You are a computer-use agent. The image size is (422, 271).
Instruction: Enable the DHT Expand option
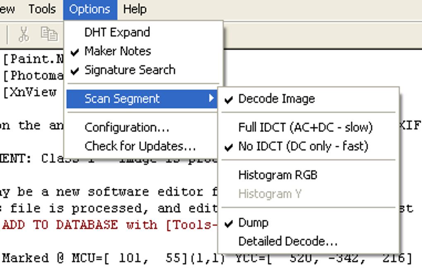tap(117, 32)
